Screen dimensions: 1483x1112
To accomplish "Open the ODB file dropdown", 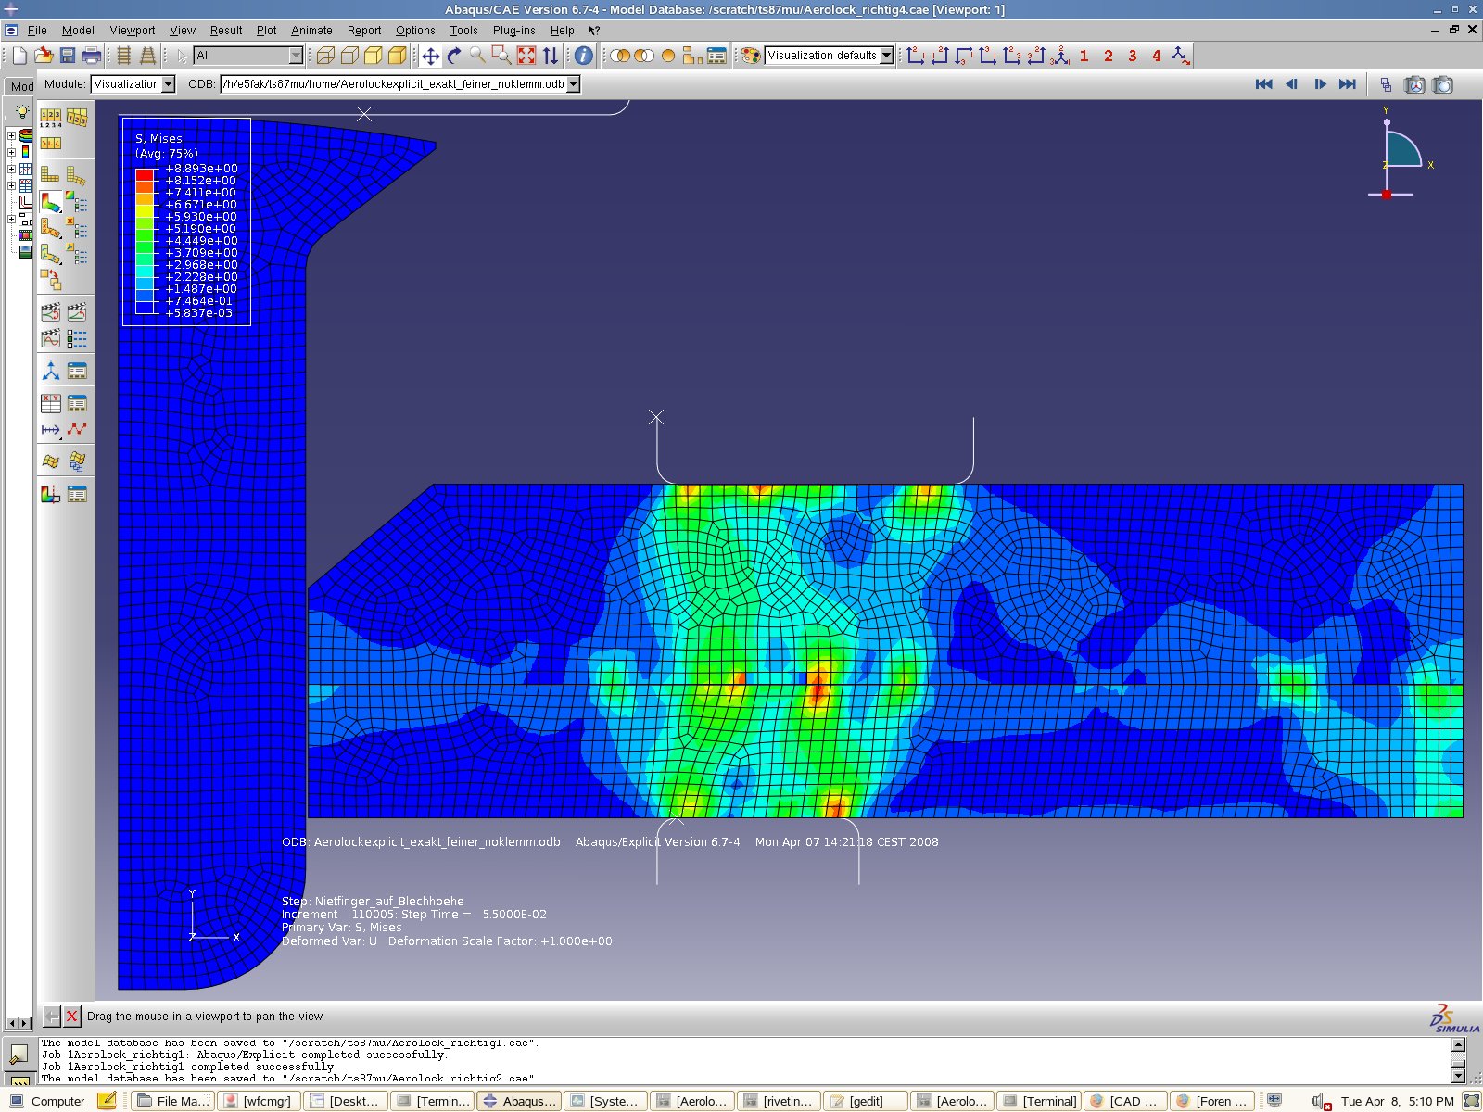I will (573, 84).
